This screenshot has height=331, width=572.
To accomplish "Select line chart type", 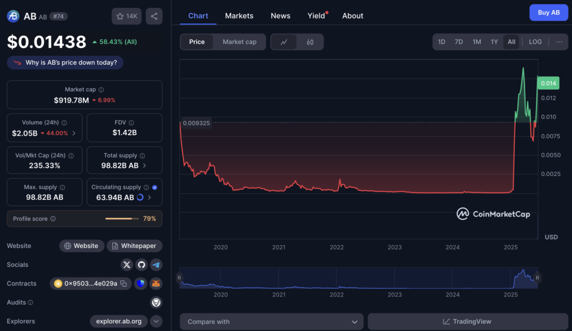I will [284, 42].
